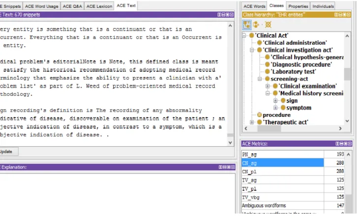Click the 193 value for PN_sg
This screenshot has height=222, width=357.
click(x=340, y=154)
